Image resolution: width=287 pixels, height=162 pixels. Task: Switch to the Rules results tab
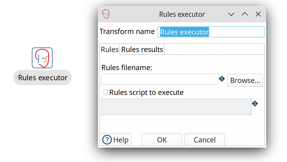(142, 49)
